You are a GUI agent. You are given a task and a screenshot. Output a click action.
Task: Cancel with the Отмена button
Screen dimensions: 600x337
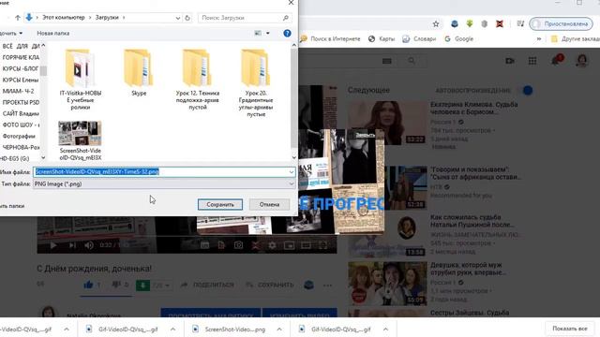269,204
